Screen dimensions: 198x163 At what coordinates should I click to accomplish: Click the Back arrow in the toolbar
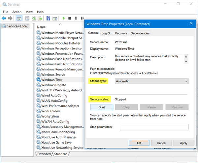tap(4, 18)
